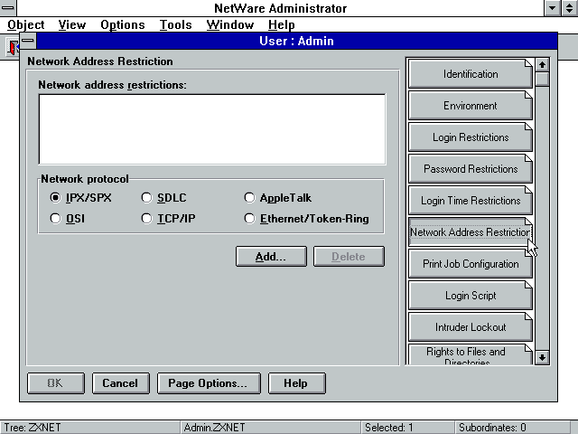
Task: Pick the OSI protocol option
Action: click(x=68, y=219)
